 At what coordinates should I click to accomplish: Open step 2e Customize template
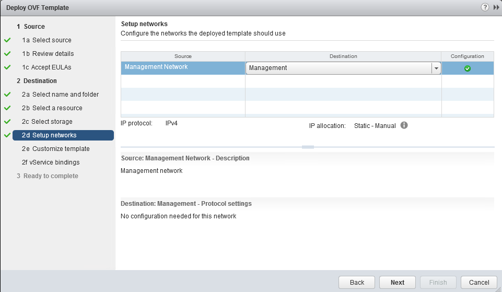pos(61,149)
